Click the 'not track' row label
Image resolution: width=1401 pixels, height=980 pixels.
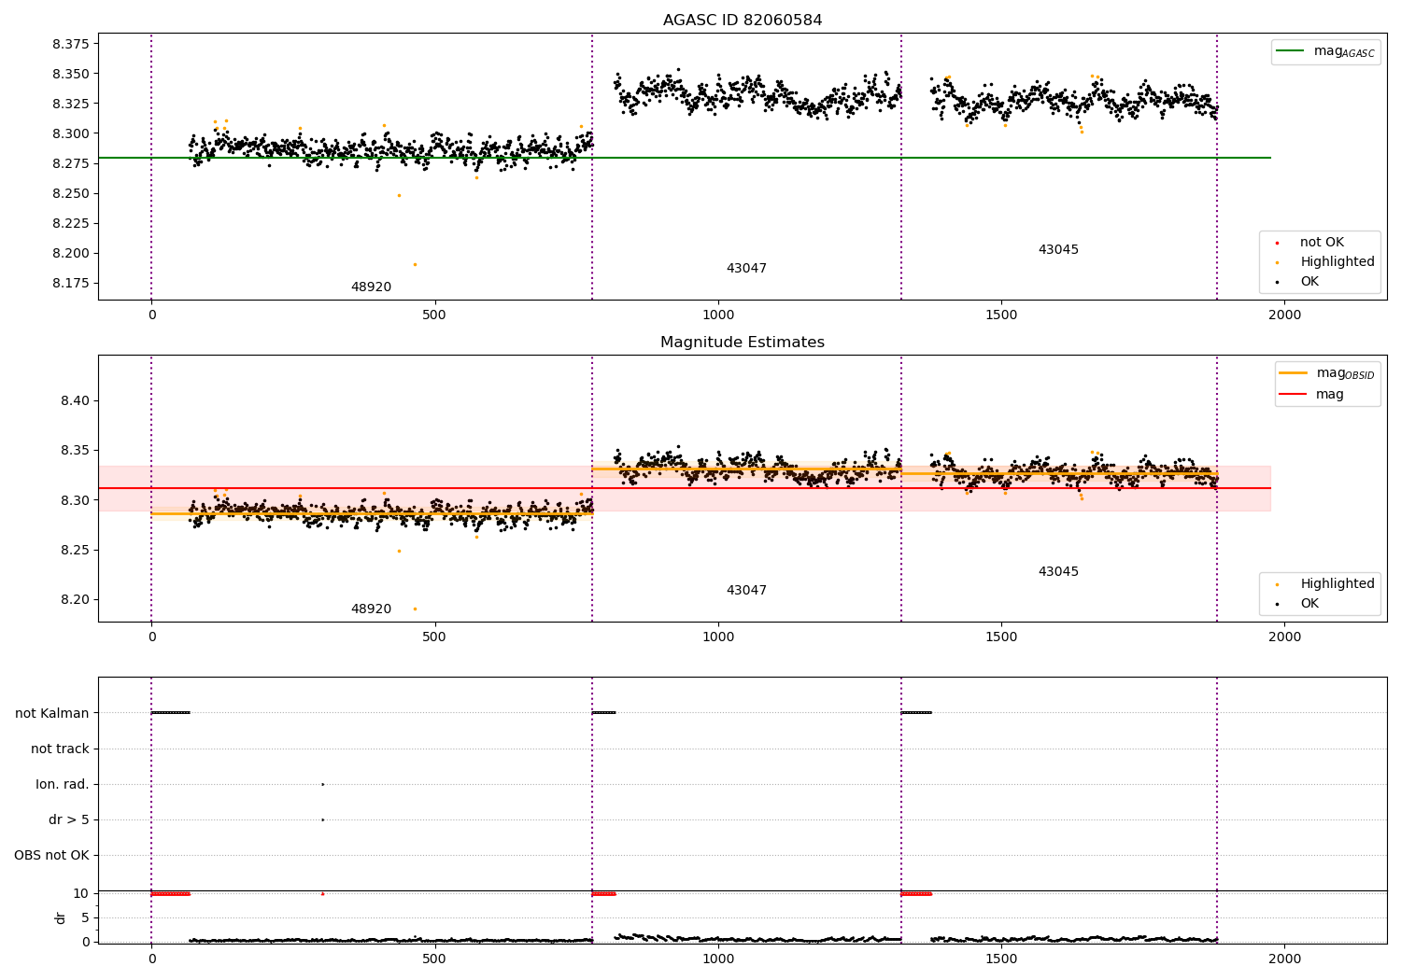tap(60, 749)
